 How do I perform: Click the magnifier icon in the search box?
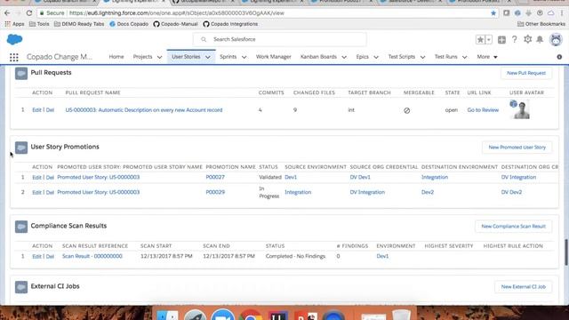pyautogui.click(x=204, y=39)
